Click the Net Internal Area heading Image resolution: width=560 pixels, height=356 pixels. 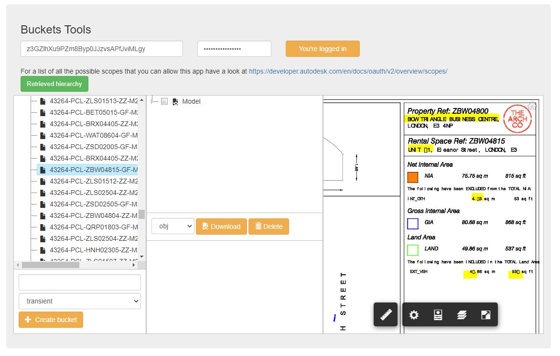[430, 164]
